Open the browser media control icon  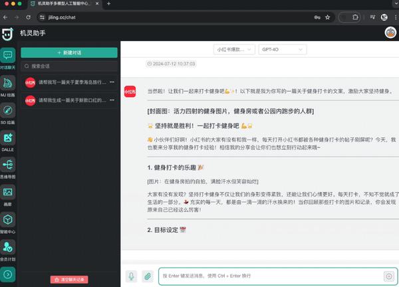372,17
